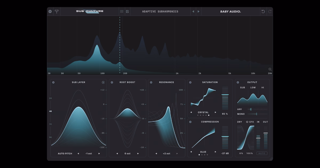This screenshot has height=168, width=320.
Task: Toggle the Sub Layer module power hexagon
Action: (x=53, y=82)
